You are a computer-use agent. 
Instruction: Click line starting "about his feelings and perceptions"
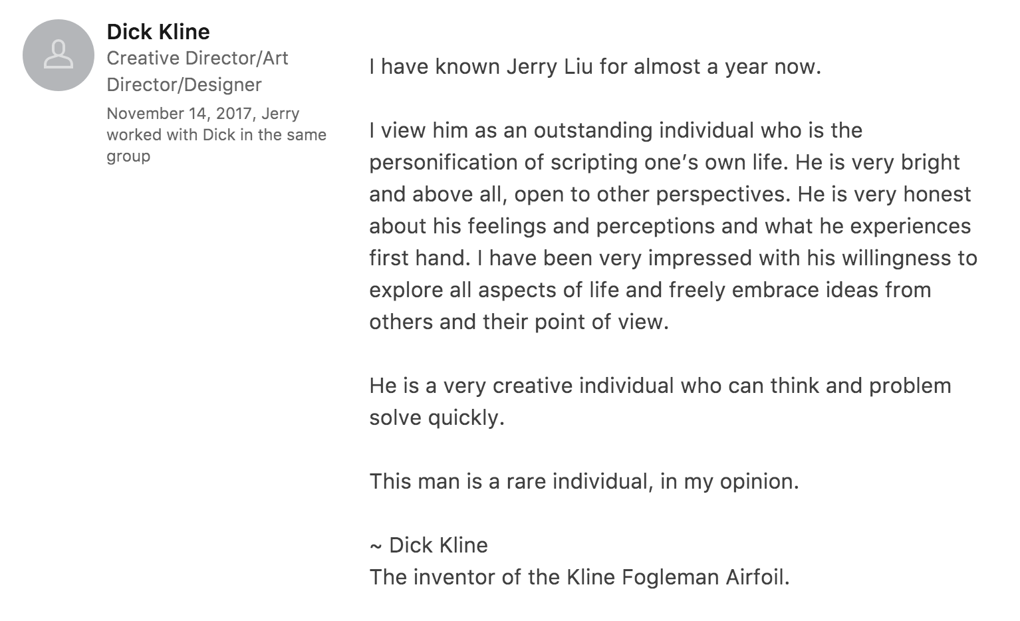click(x=670, y=227)
